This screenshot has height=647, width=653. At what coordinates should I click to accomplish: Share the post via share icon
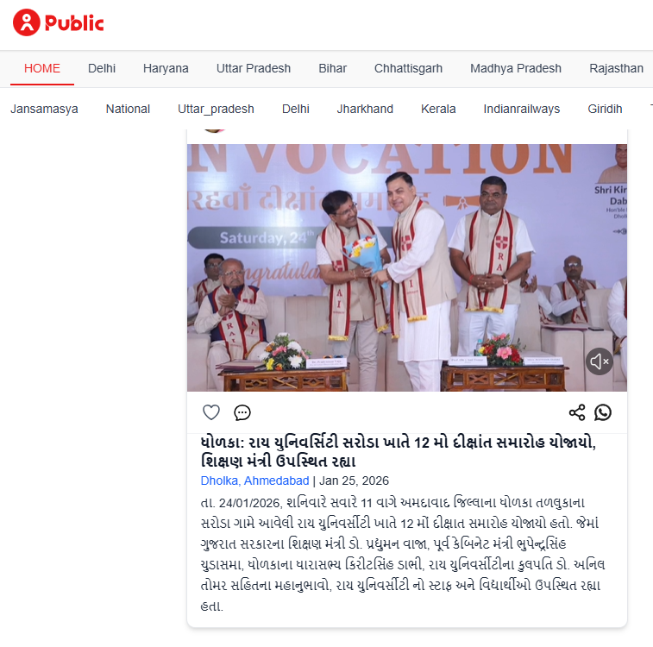577,412
